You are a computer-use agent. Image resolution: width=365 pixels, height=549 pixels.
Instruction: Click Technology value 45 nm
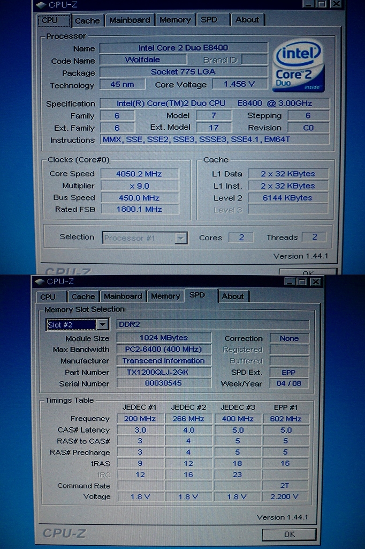(x=123, y=84)
